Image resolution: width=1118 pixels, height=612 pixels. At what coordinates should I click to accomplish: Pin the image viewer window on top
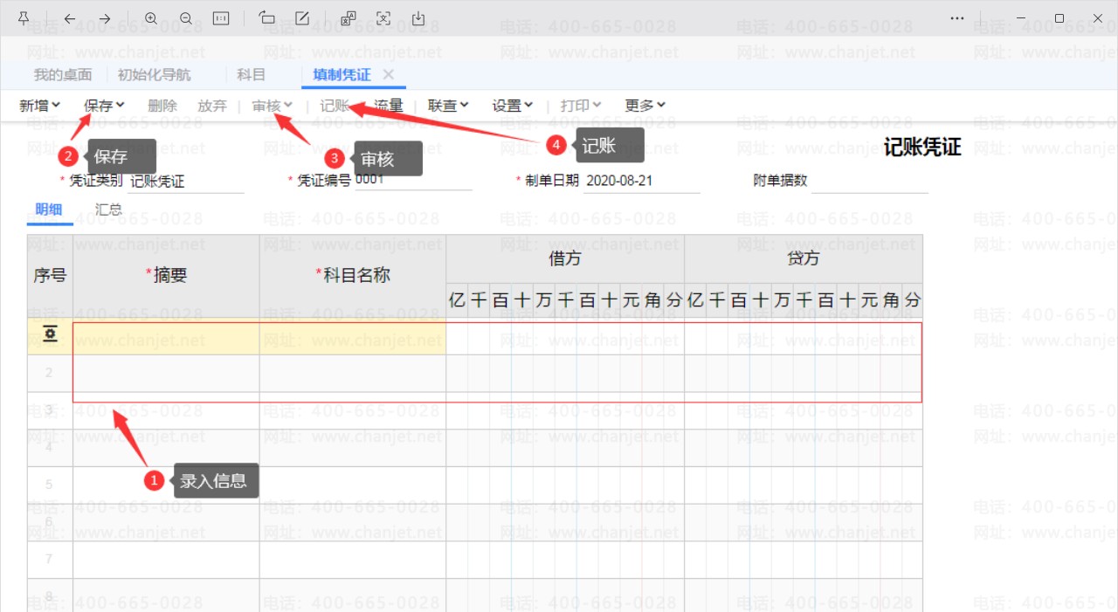coord(24,18)
